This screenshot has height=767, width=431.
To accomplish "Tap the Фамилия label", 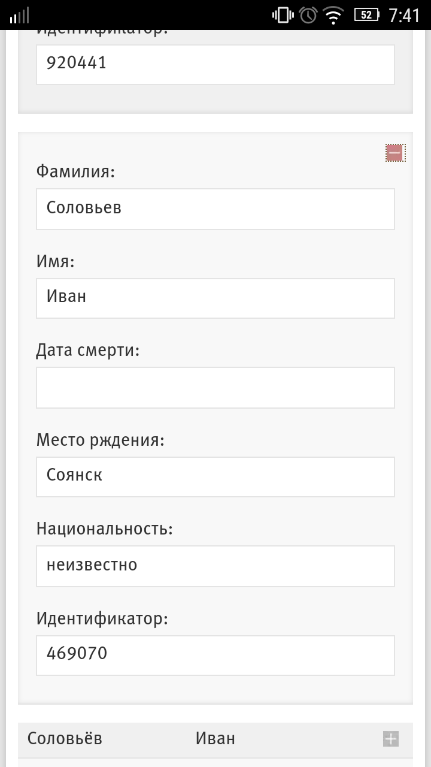I will coord(75,172).
